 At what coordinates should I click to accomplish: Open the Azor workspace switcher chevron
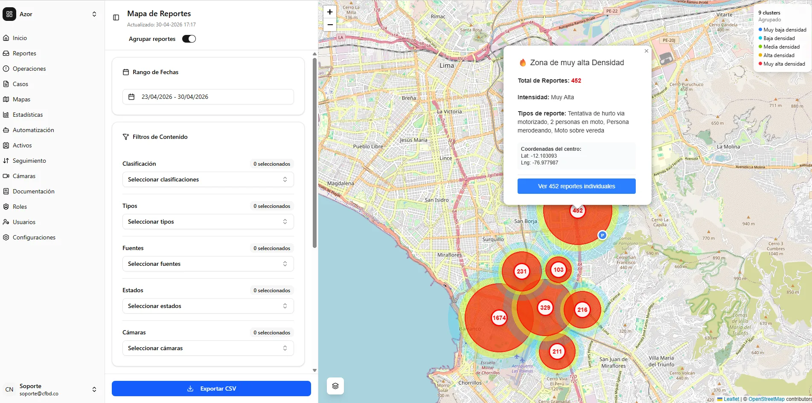[x=94, y=14]
